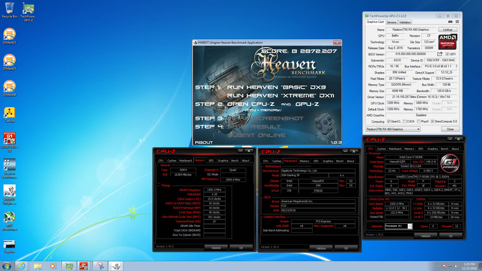The height and width of the screenshot is (271, 482).
Task: Click the BIOS Version F22 field
Action: click(318, 206)
